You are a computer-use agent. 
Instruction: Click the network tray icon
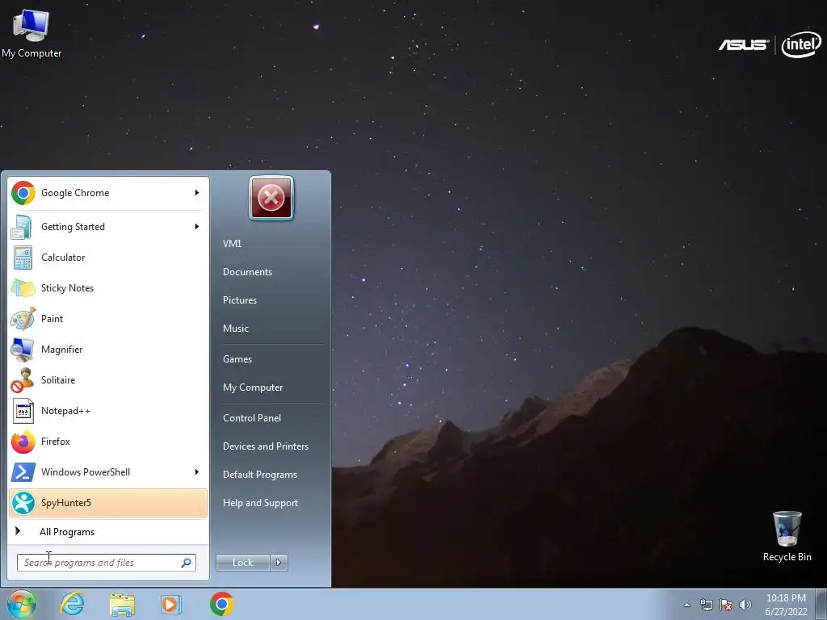706,605
